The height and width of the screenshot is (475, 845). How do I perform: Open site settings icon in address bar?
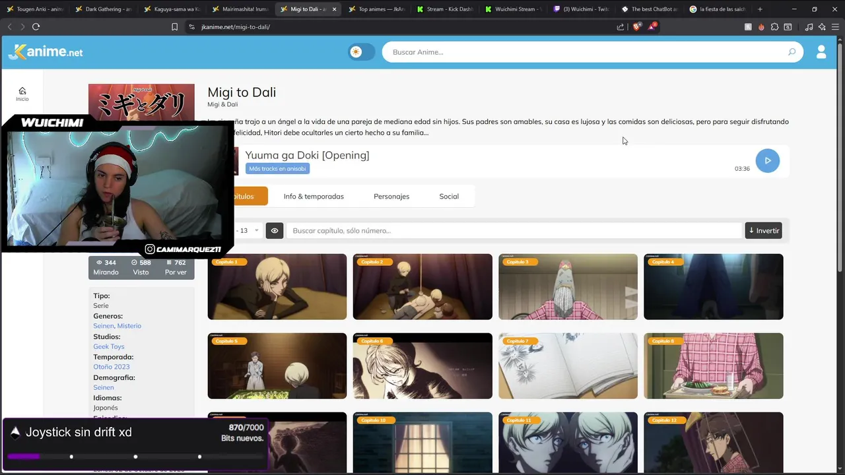191,27
